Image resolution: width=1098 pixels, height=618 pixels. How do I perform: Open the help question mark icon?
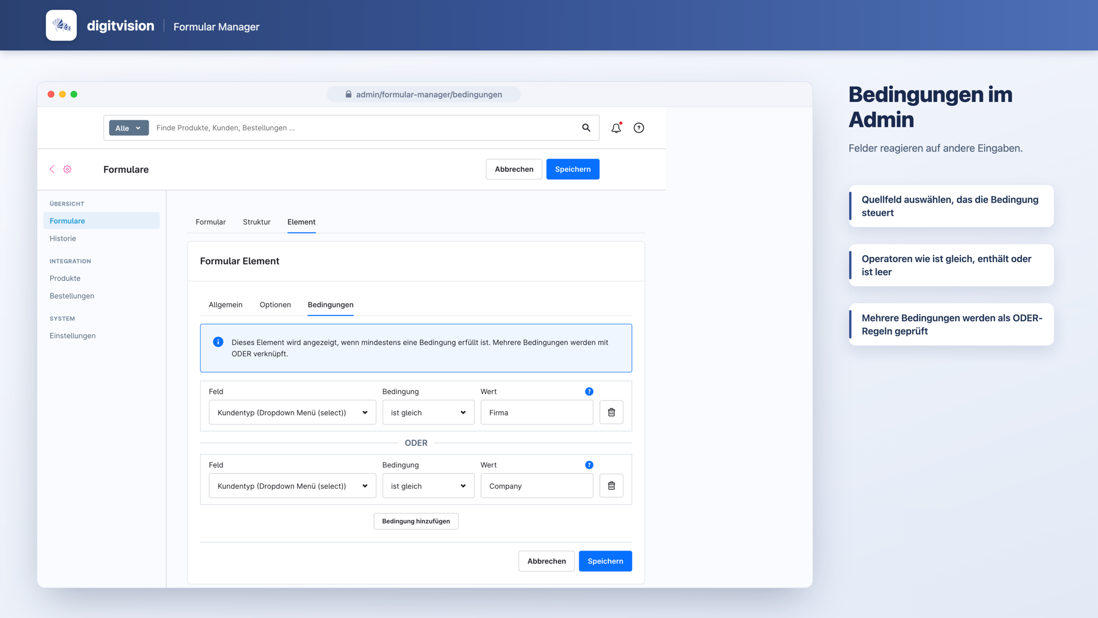[639, 128]
